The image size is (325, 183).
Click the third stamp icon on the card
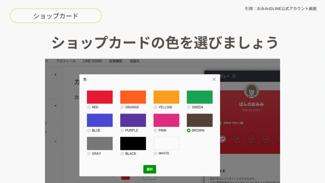251,139
